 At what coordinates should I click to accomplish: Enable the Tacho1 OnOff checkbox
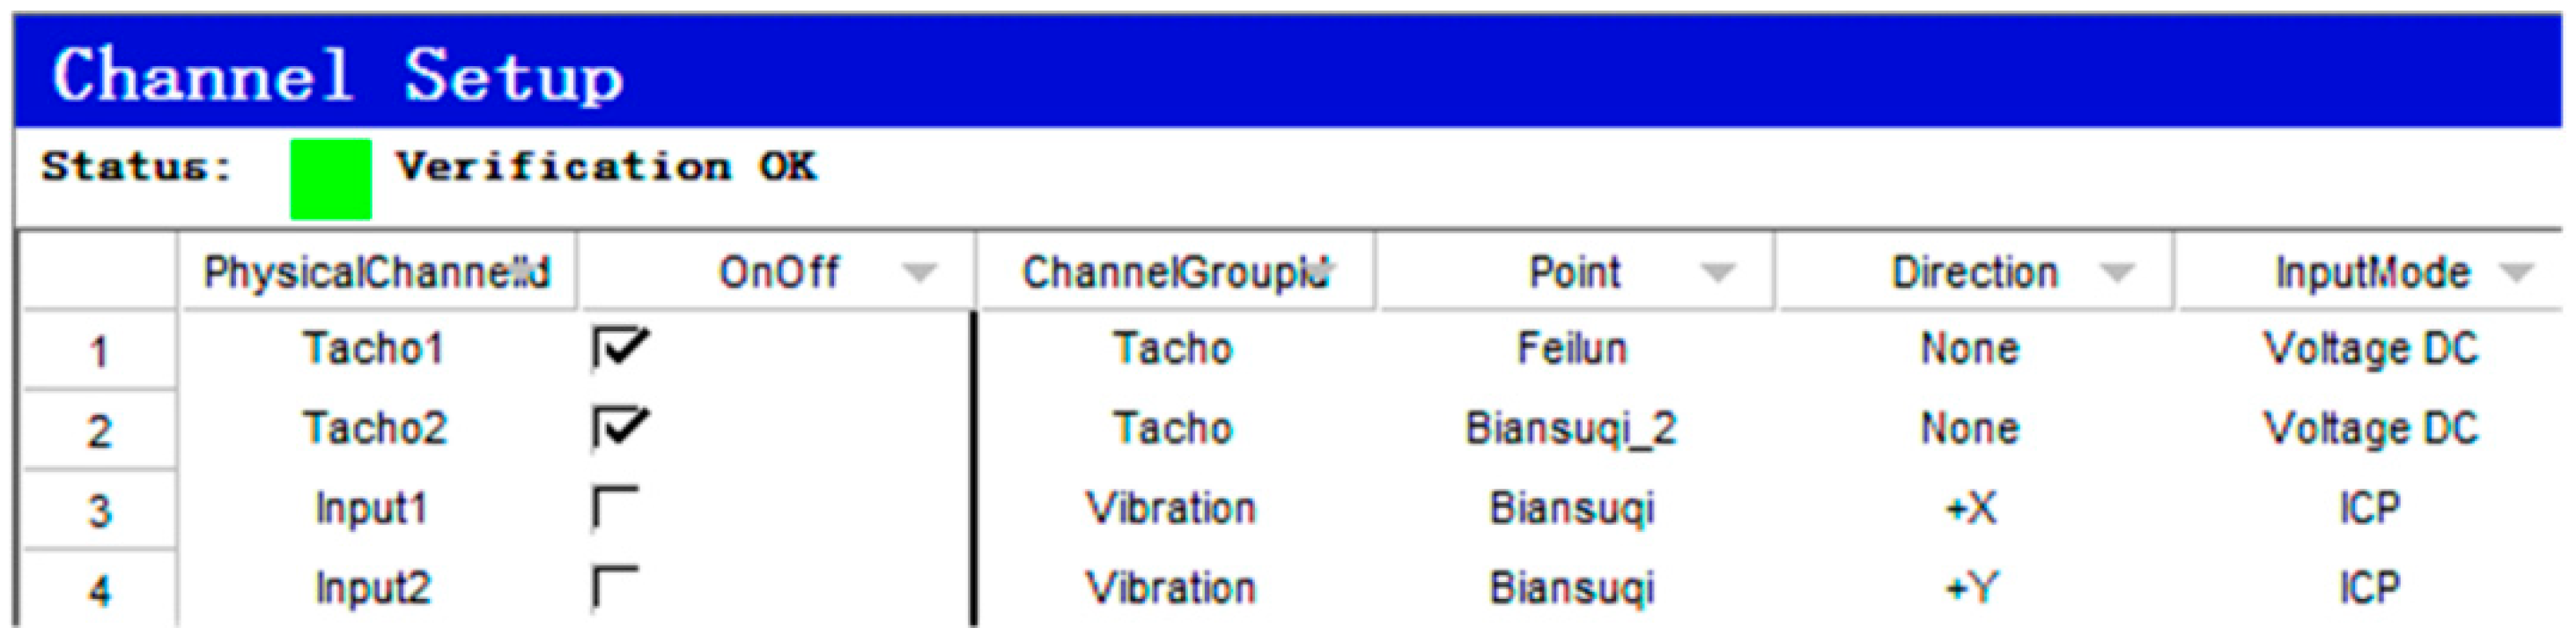coord(619,349)
